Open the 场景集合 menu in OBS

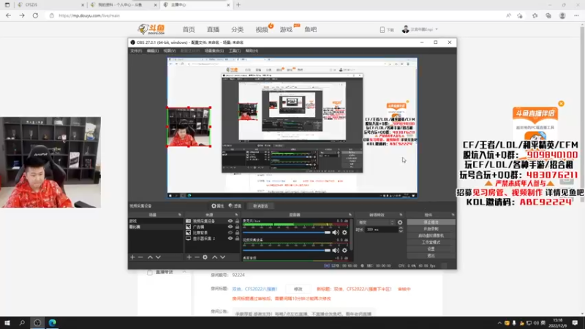coord(214,50)
